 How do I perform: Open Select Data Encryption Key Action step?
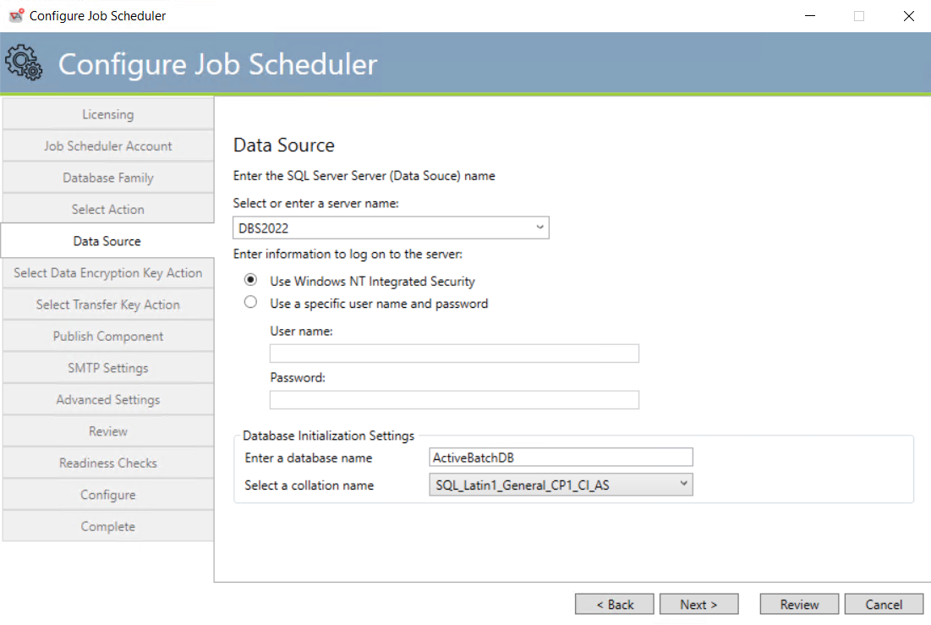[x=108, y=272]
